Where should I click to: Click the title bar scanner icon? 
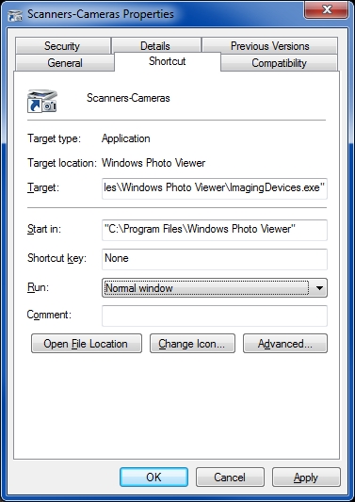click(15, 15)
